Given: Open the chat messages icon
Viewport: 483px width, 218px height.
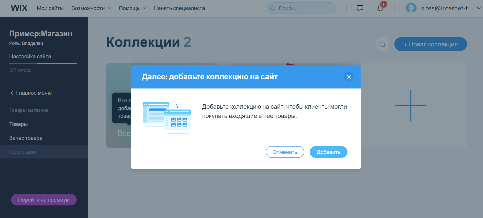Looking at the screenshot, I should pos(360,8).
